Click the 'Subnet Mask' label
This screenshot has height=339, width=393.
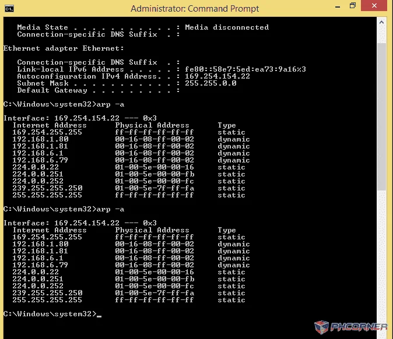click(43, 83)
